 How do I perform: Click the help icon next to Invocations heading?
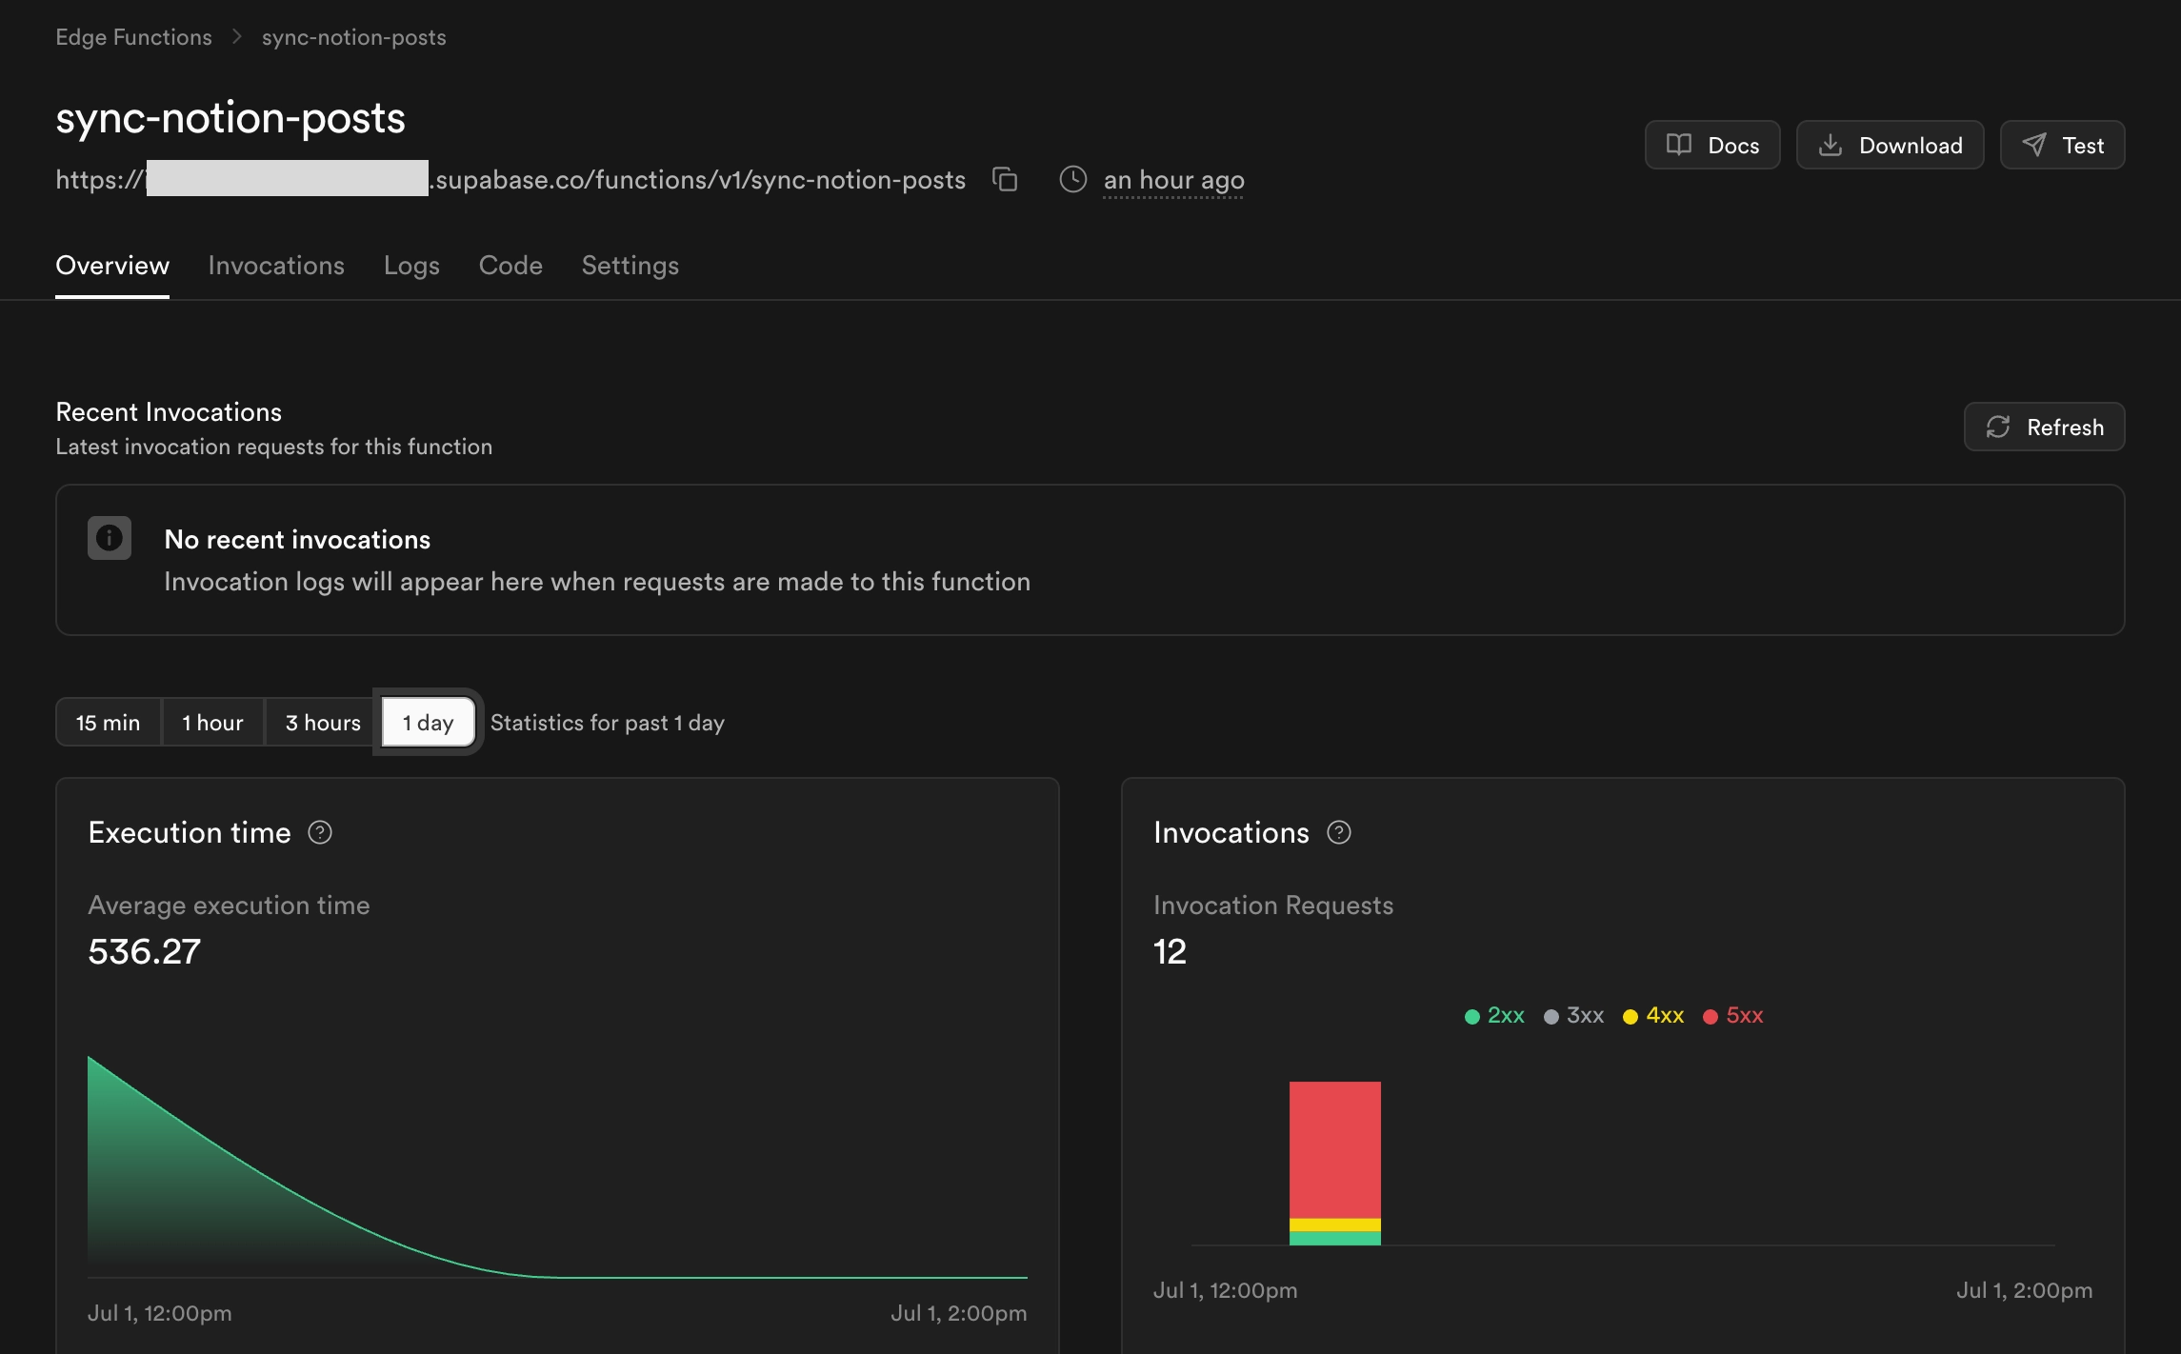pos(1339,832)
